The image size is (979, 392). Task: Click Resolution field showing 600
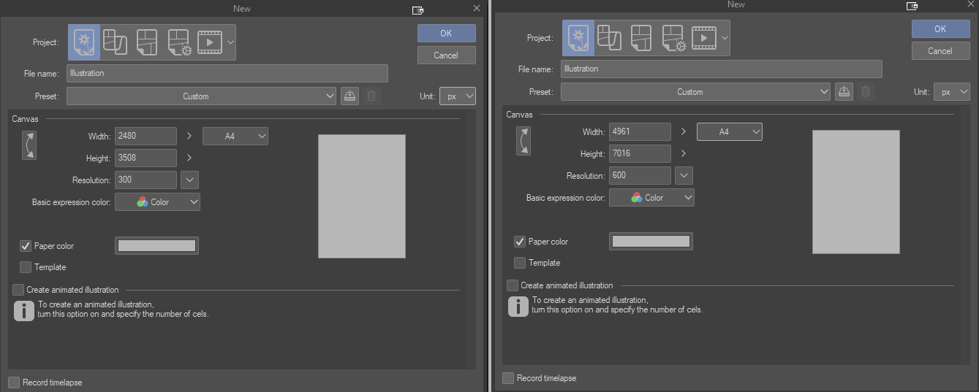[x=640, y=175]
